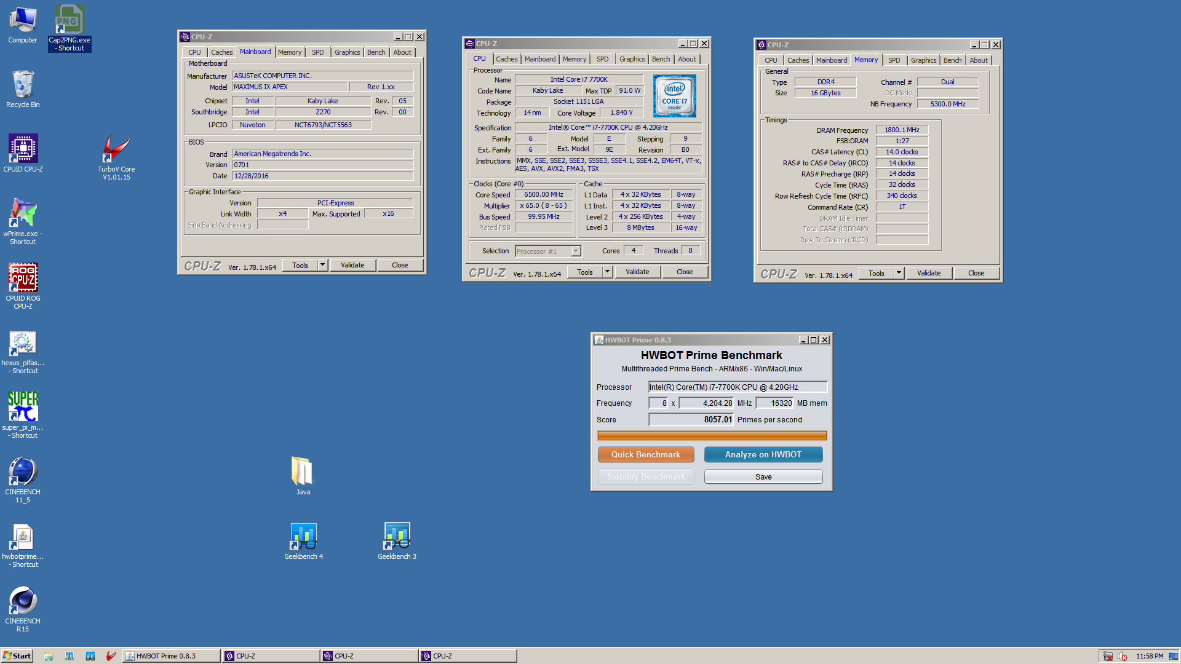Screen dimensions: 1181x664
Task: Open Tools dropdown arrow in Mainboard CPU-Z window
Action: coord(322,265)
